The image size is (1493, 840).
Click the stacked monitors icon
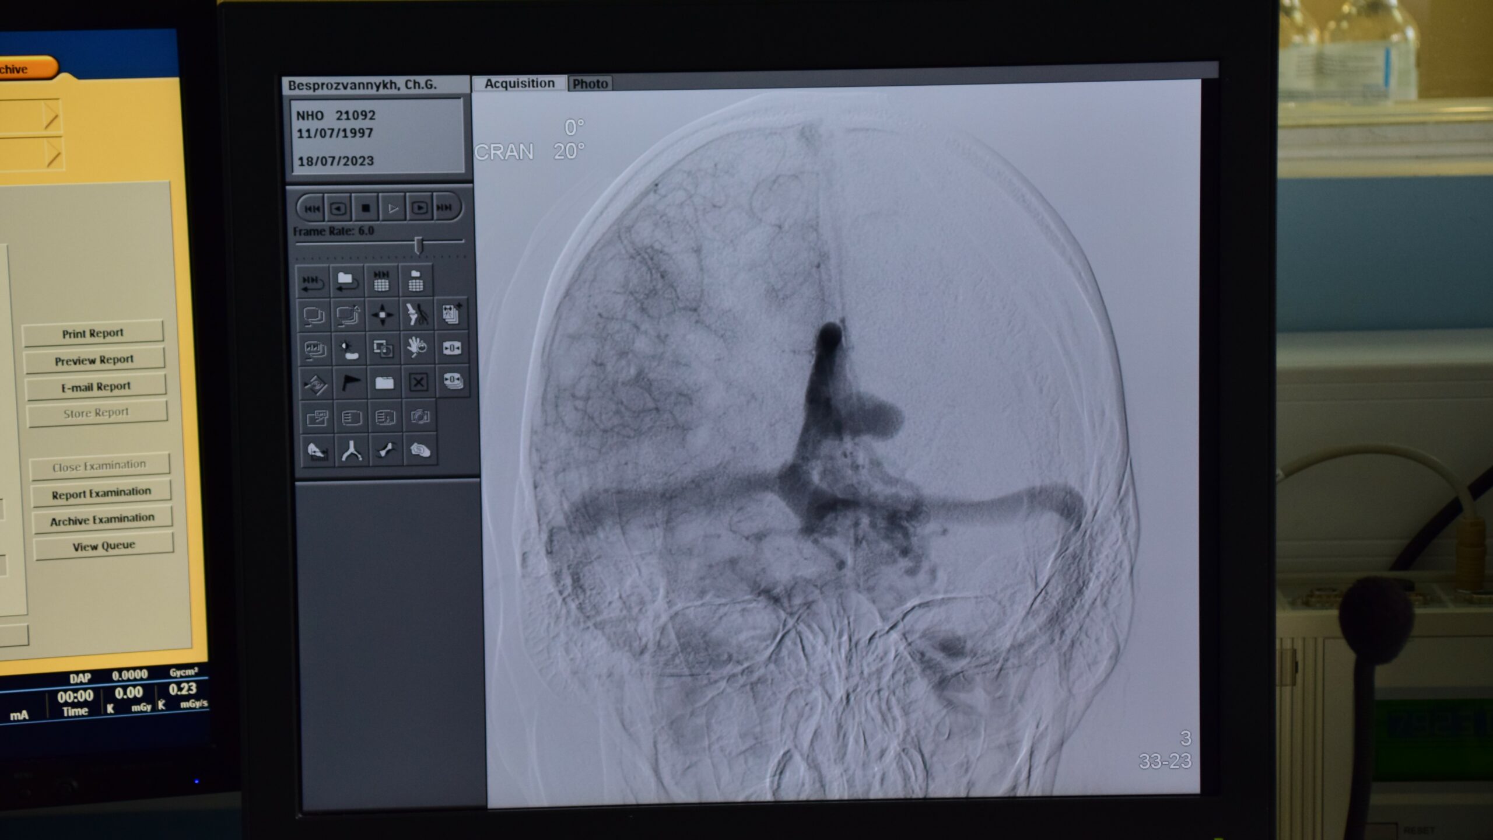pyautogui.click(x=314, y=316)
